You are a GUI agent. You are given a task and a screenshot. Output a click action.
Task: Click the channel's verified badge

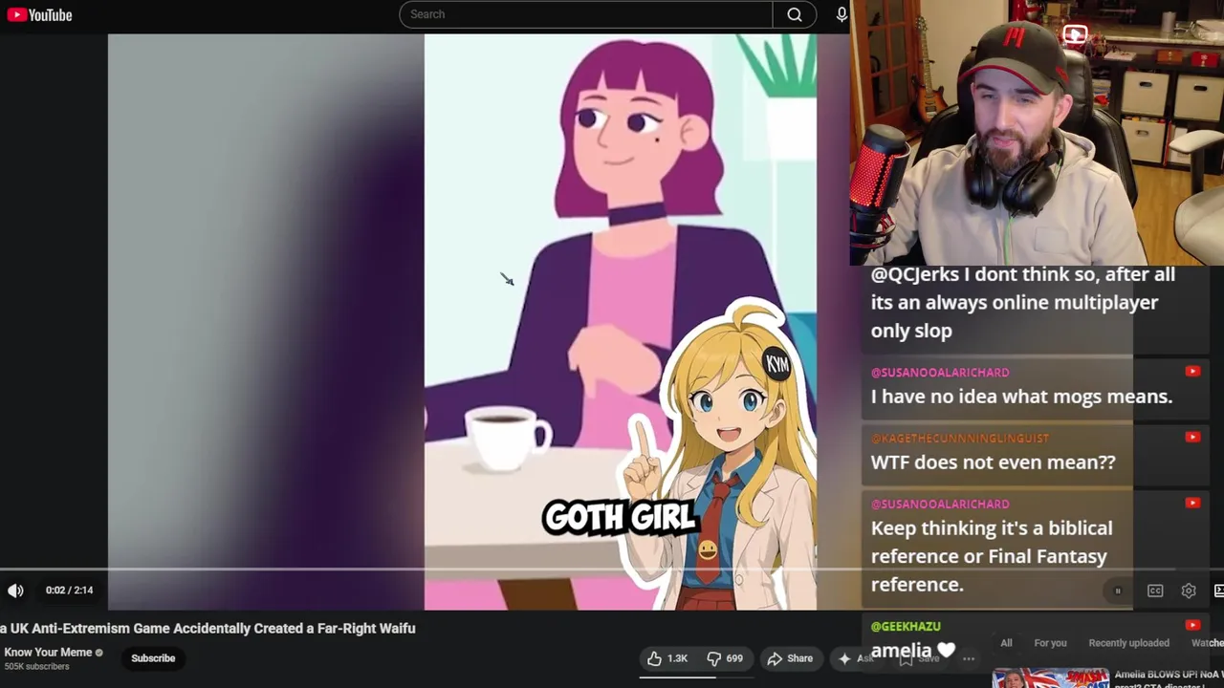coord(98,653)
